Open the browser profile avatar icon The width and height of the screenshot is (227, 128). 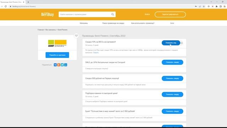click(x=225, y=6)
